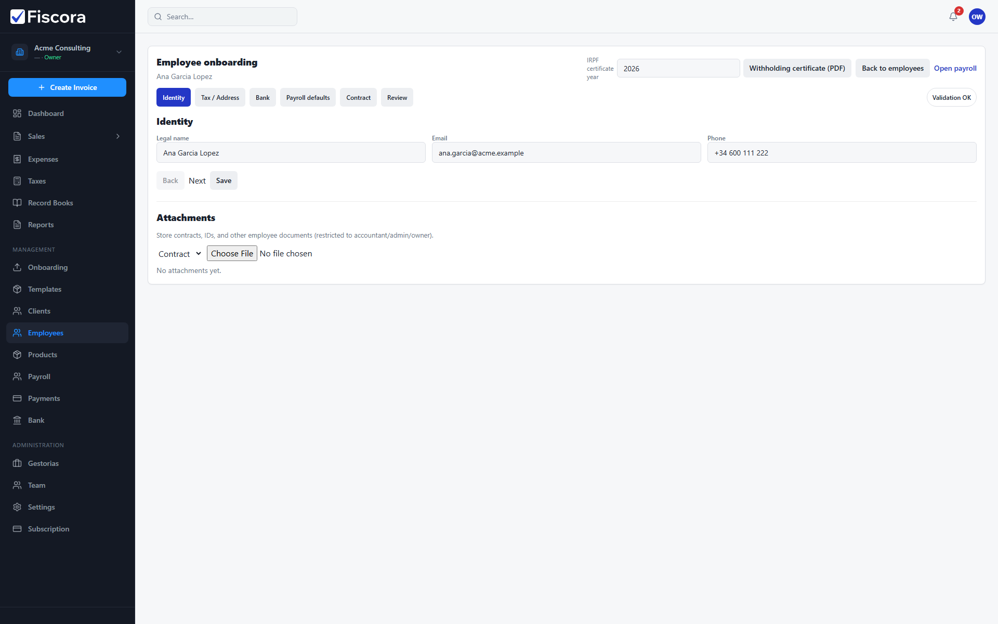998x624 pixels.
Task: Switch to the Identity tab
Action: point(174,97)
